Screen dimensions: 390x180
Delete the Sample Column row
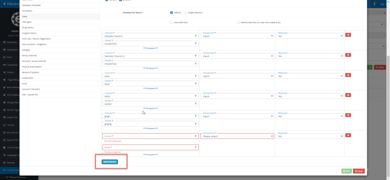(348, 35)
